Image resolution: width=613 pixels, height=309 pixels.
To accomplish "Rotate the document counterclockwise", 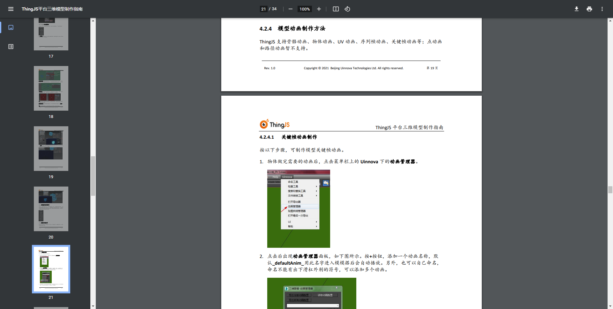I will 347,9.
